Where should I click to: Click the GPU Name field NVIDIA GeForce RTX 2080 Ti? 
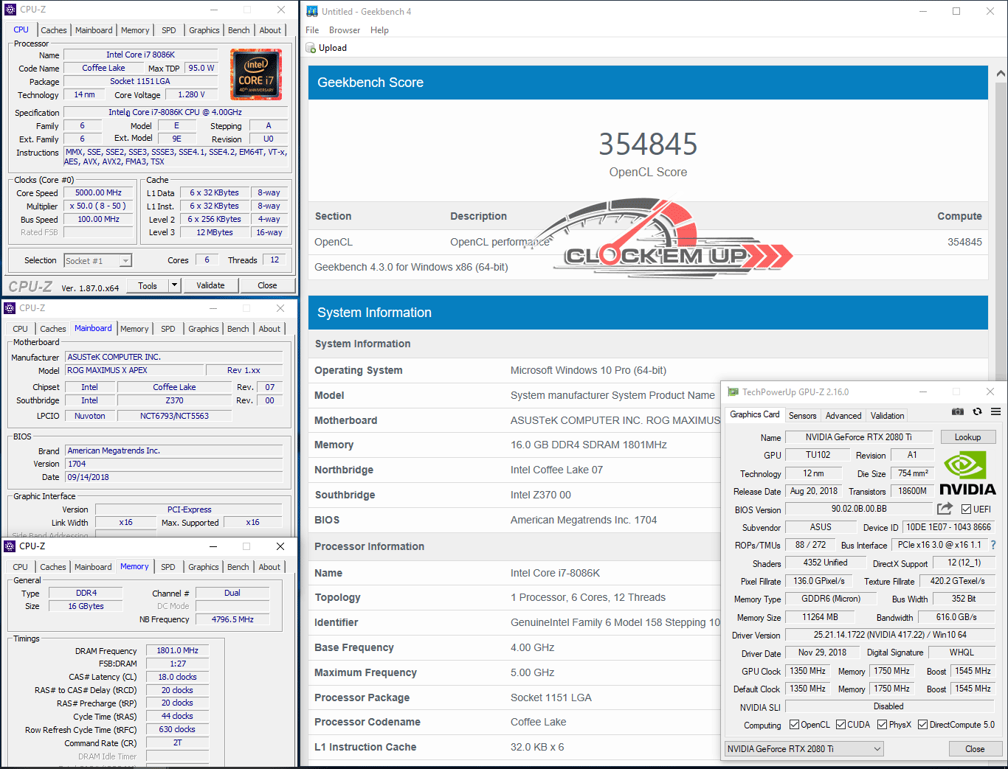pyautogui.click(x=859, y=437)
